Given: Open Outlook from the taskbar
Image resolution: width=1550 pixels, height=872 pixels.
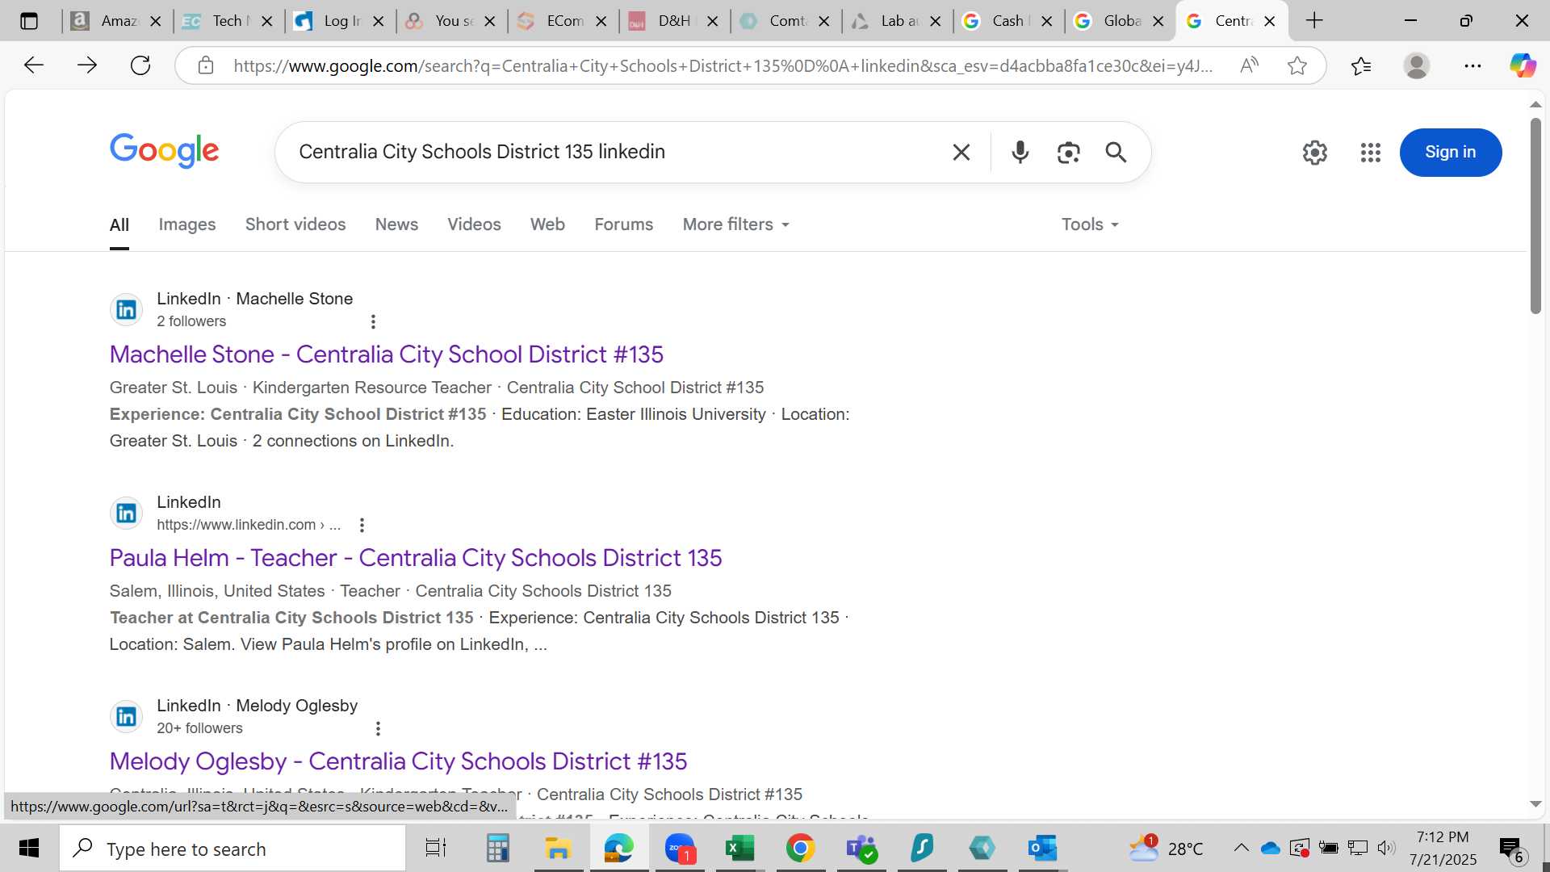Looking at the screenshot, I should (1042, 849).
